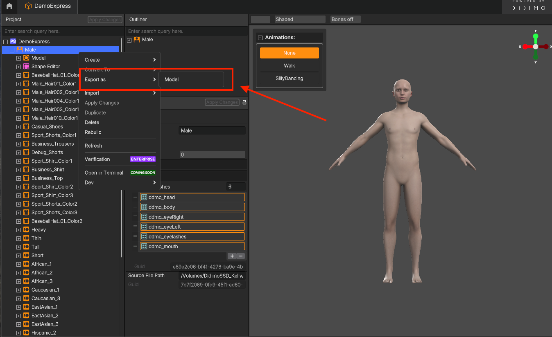The image size is (552, 337).
Task: Click the ddmo_body mesh grid icon
Action: [144, 207]
